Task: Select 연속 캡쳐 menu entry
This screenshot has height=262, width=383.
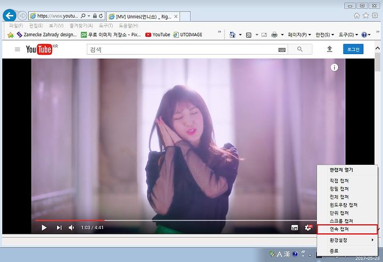Action: 347,229
